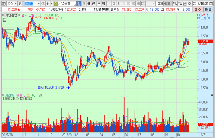Click the 60-day moving average color label
215x138 pixels.
(50, 14)
